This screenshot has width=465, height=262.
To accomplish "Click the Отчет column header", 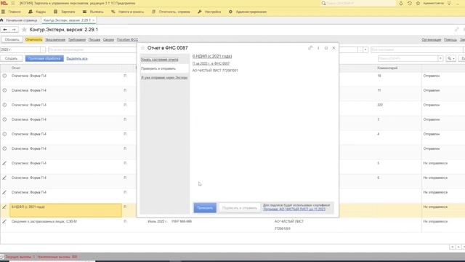I will (16, 68).
